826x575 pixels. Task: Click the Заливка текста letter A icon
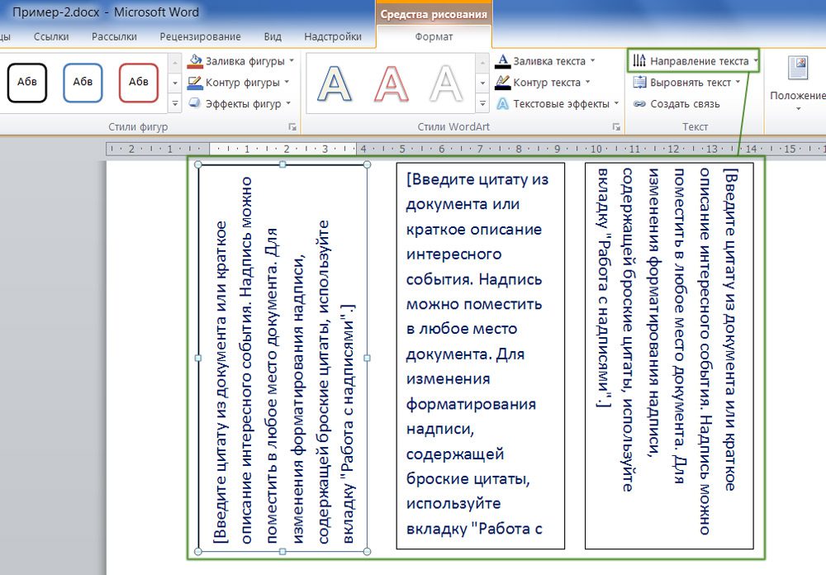tap(503, 61)
